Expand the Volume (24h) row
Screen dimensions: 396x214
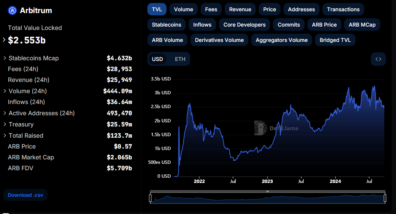(5, 91)
